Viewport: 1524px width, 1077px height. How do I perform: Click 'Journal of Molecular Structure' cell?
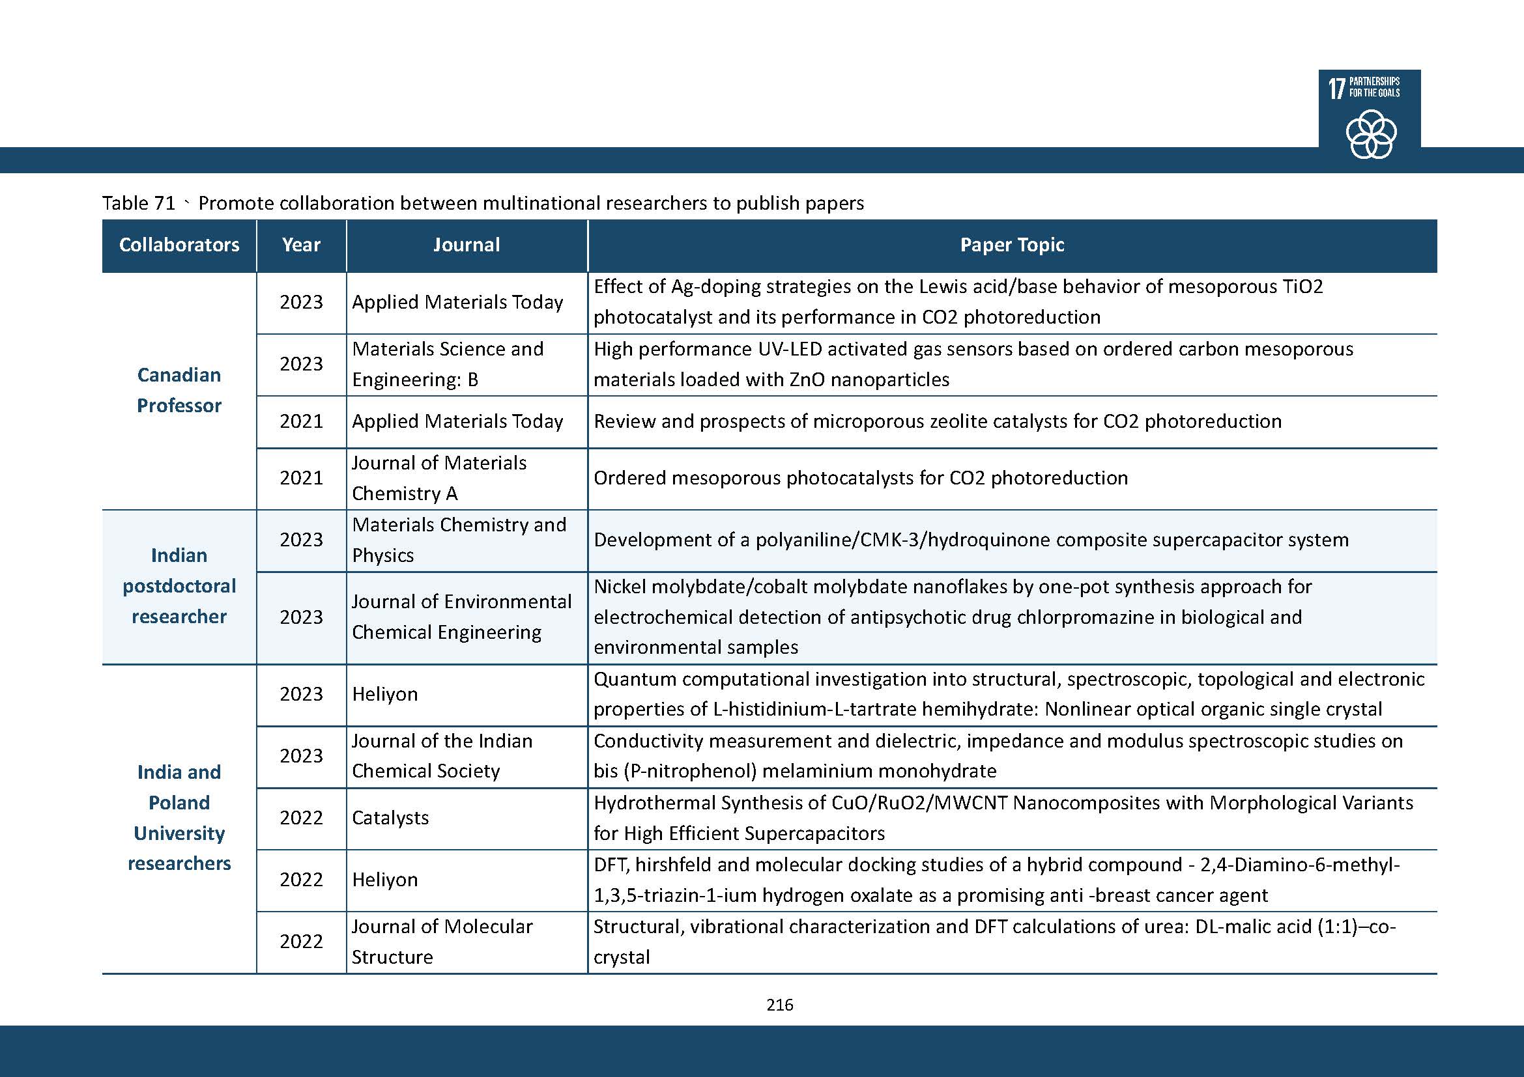point(467,942)
